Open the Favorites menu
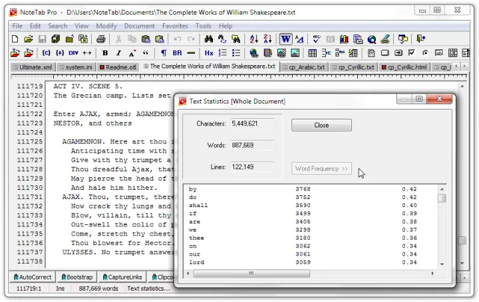The image size is (479, 302). [175, 26]
